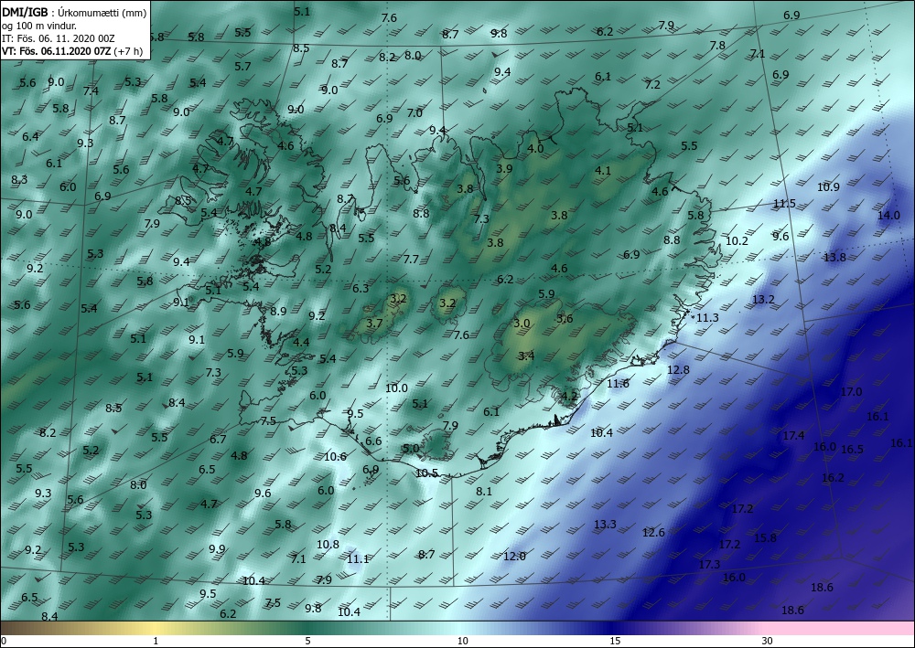Click the 3.9 value on the map
Screen dimensions: 915x648
pos(504,168)
